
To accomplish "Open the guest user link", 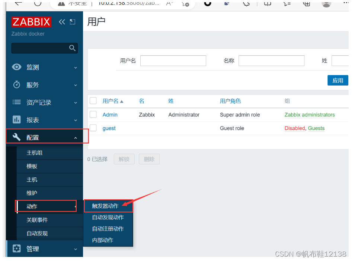I will coord(109,128).
